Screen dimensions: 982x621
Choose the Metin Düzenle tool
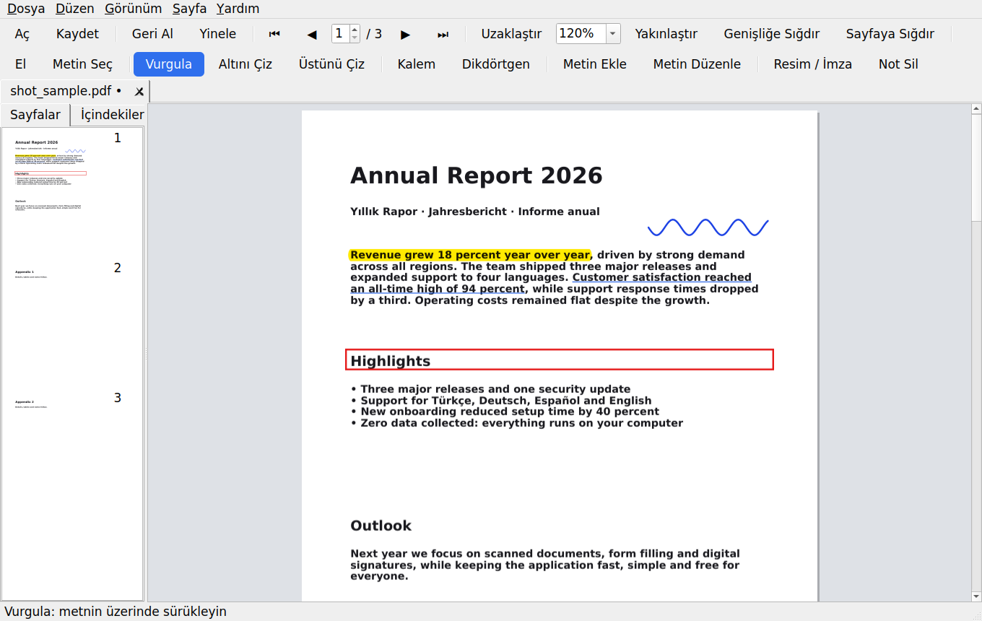click(698, 64)
